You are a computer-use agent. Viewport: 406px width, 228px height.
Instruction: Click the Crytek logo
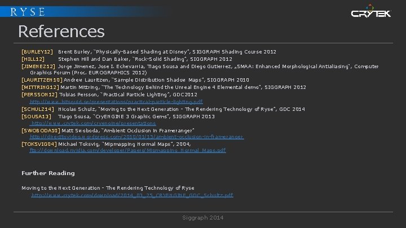371,11
